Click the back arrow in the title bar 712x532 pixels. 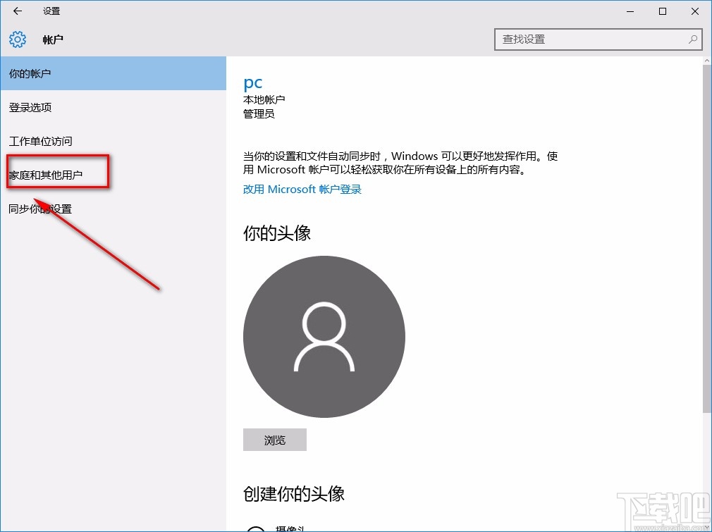[16, 11]
